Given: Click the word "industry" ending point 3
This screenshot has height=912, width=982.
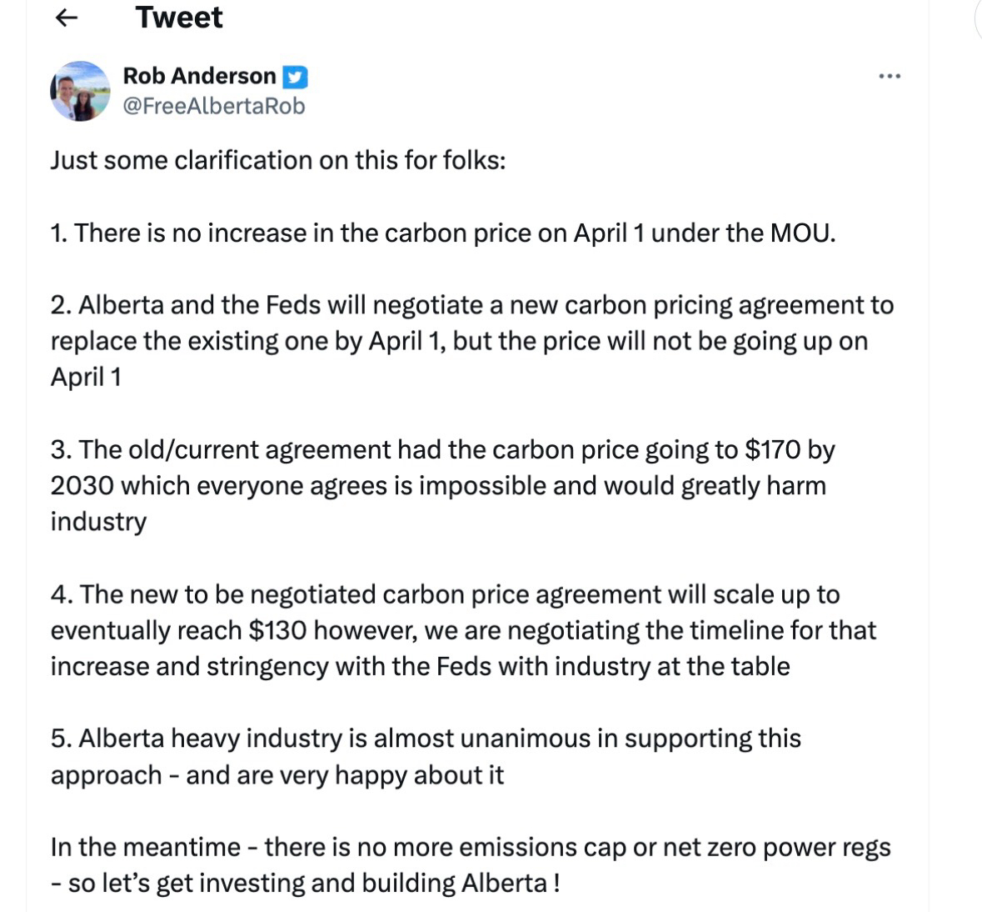Looking at the screenshot, I should [x=98, y=522].
